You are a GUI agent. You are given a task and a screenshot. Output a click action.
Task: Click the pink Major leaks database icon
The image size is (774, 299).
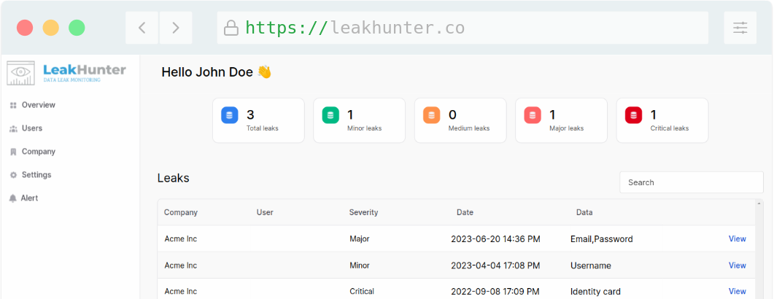[532, 115]
